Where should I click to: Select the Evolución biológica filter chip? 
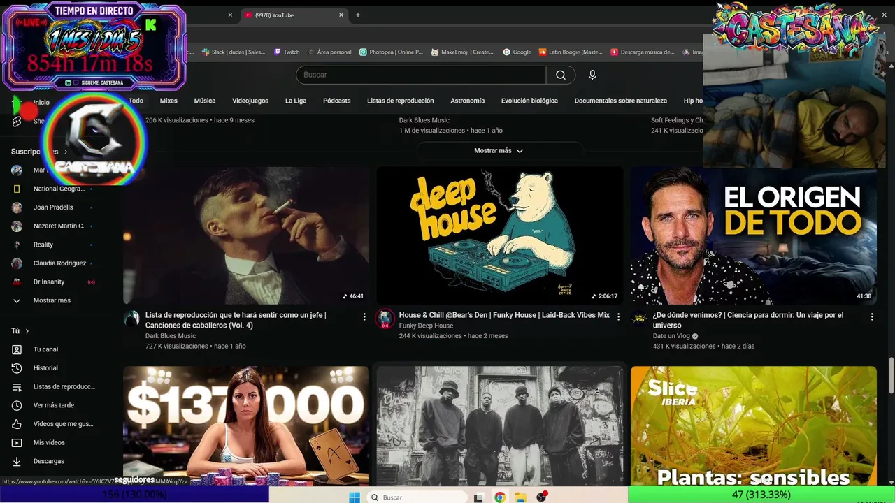pyautogui.click(x=529, y=101)
